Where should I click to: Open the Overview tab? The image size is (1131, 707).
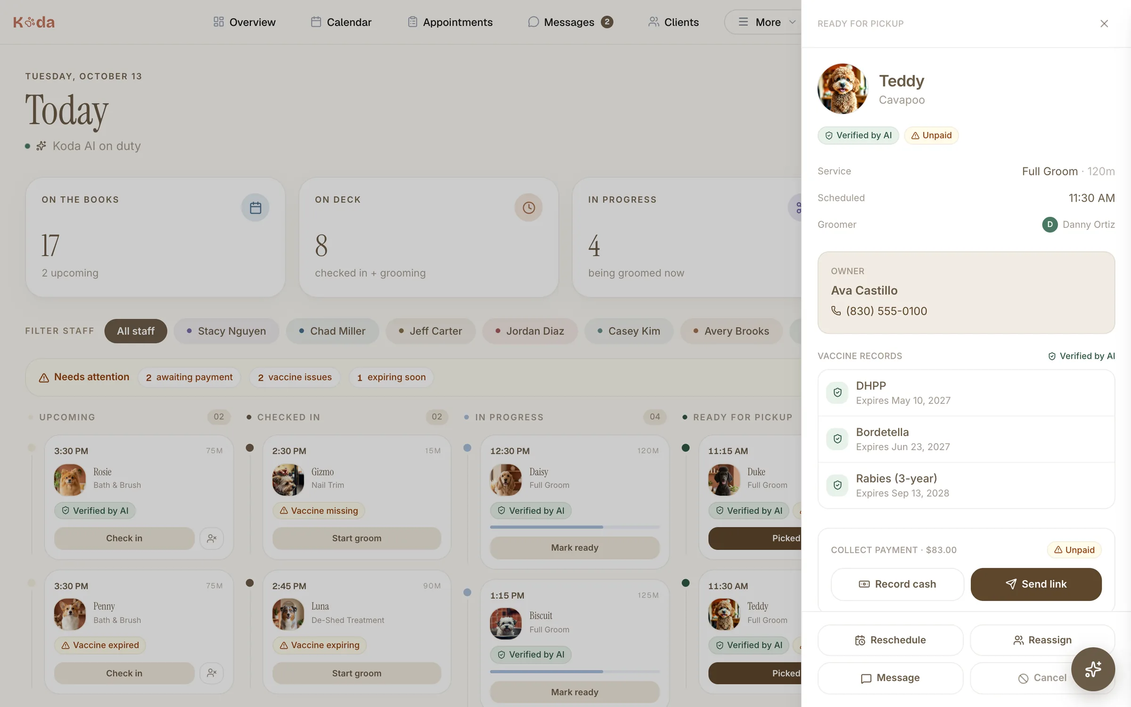tap(244, 22)
